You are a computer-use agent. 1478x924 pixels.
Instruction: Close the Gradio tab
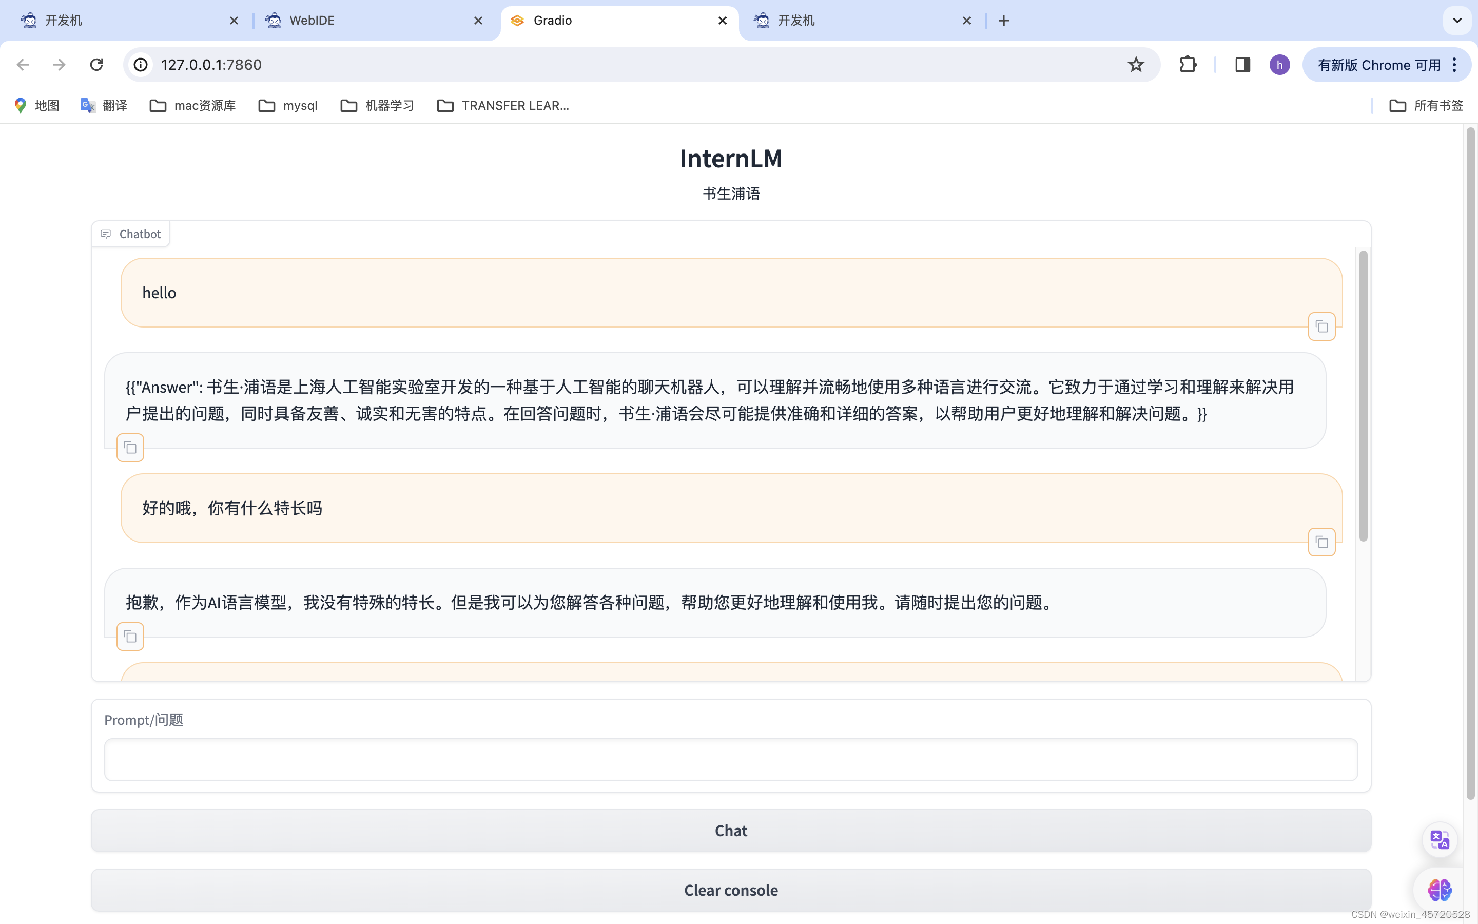(723, 21)
